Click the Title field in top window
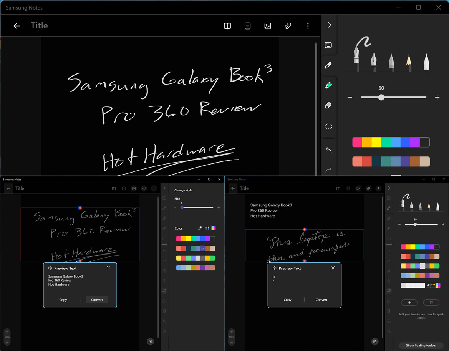Image resolution: width=449 pixels, height=351 pixels. [x=39, y=25]
